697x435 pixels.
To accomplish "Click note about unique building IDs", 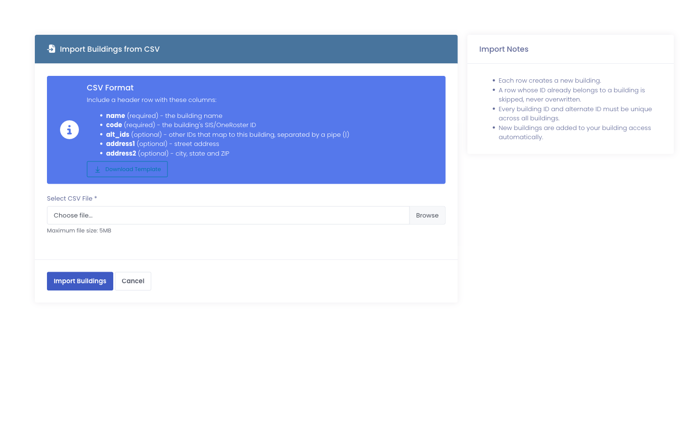I will coord(575,114).
